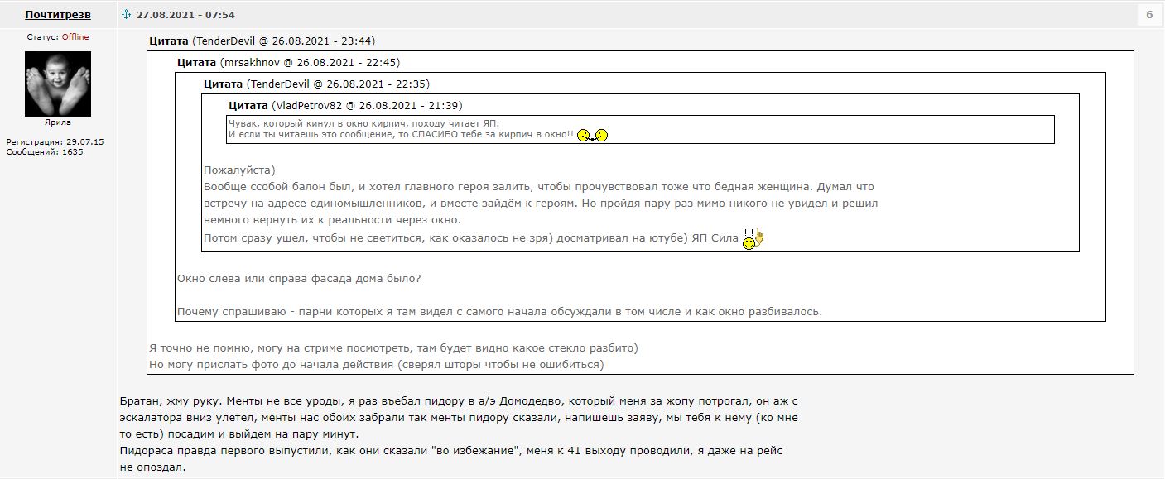Click the quoted text Чувак, который кинул в окно кирпич
The image size is (1165, 479).
tap(363, 123)
